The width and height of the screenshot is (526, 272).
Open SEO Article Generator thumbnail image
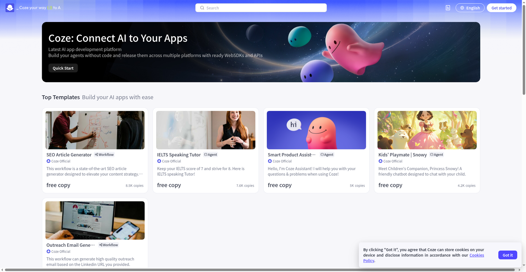[x=95, y=130]
